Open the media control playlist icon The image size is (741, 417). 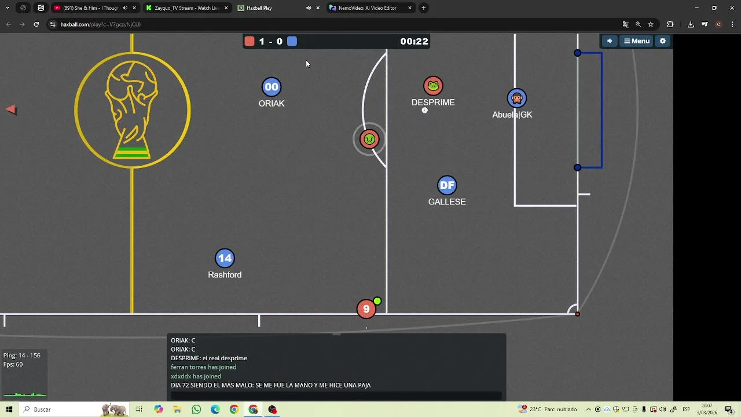[705, 24]
